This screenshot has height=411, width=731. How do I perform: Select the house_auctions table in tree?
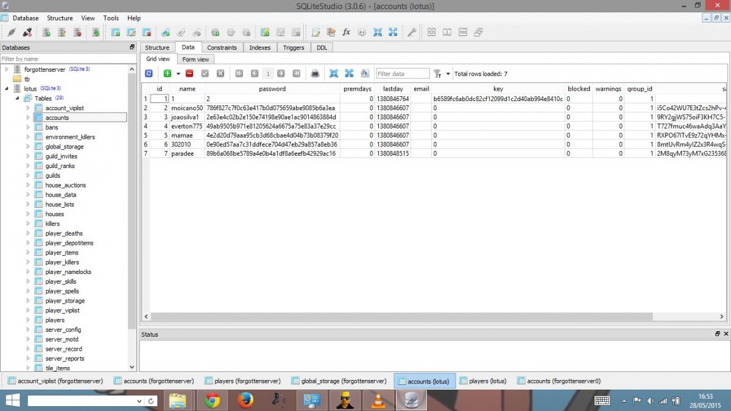tap(65, 185)
